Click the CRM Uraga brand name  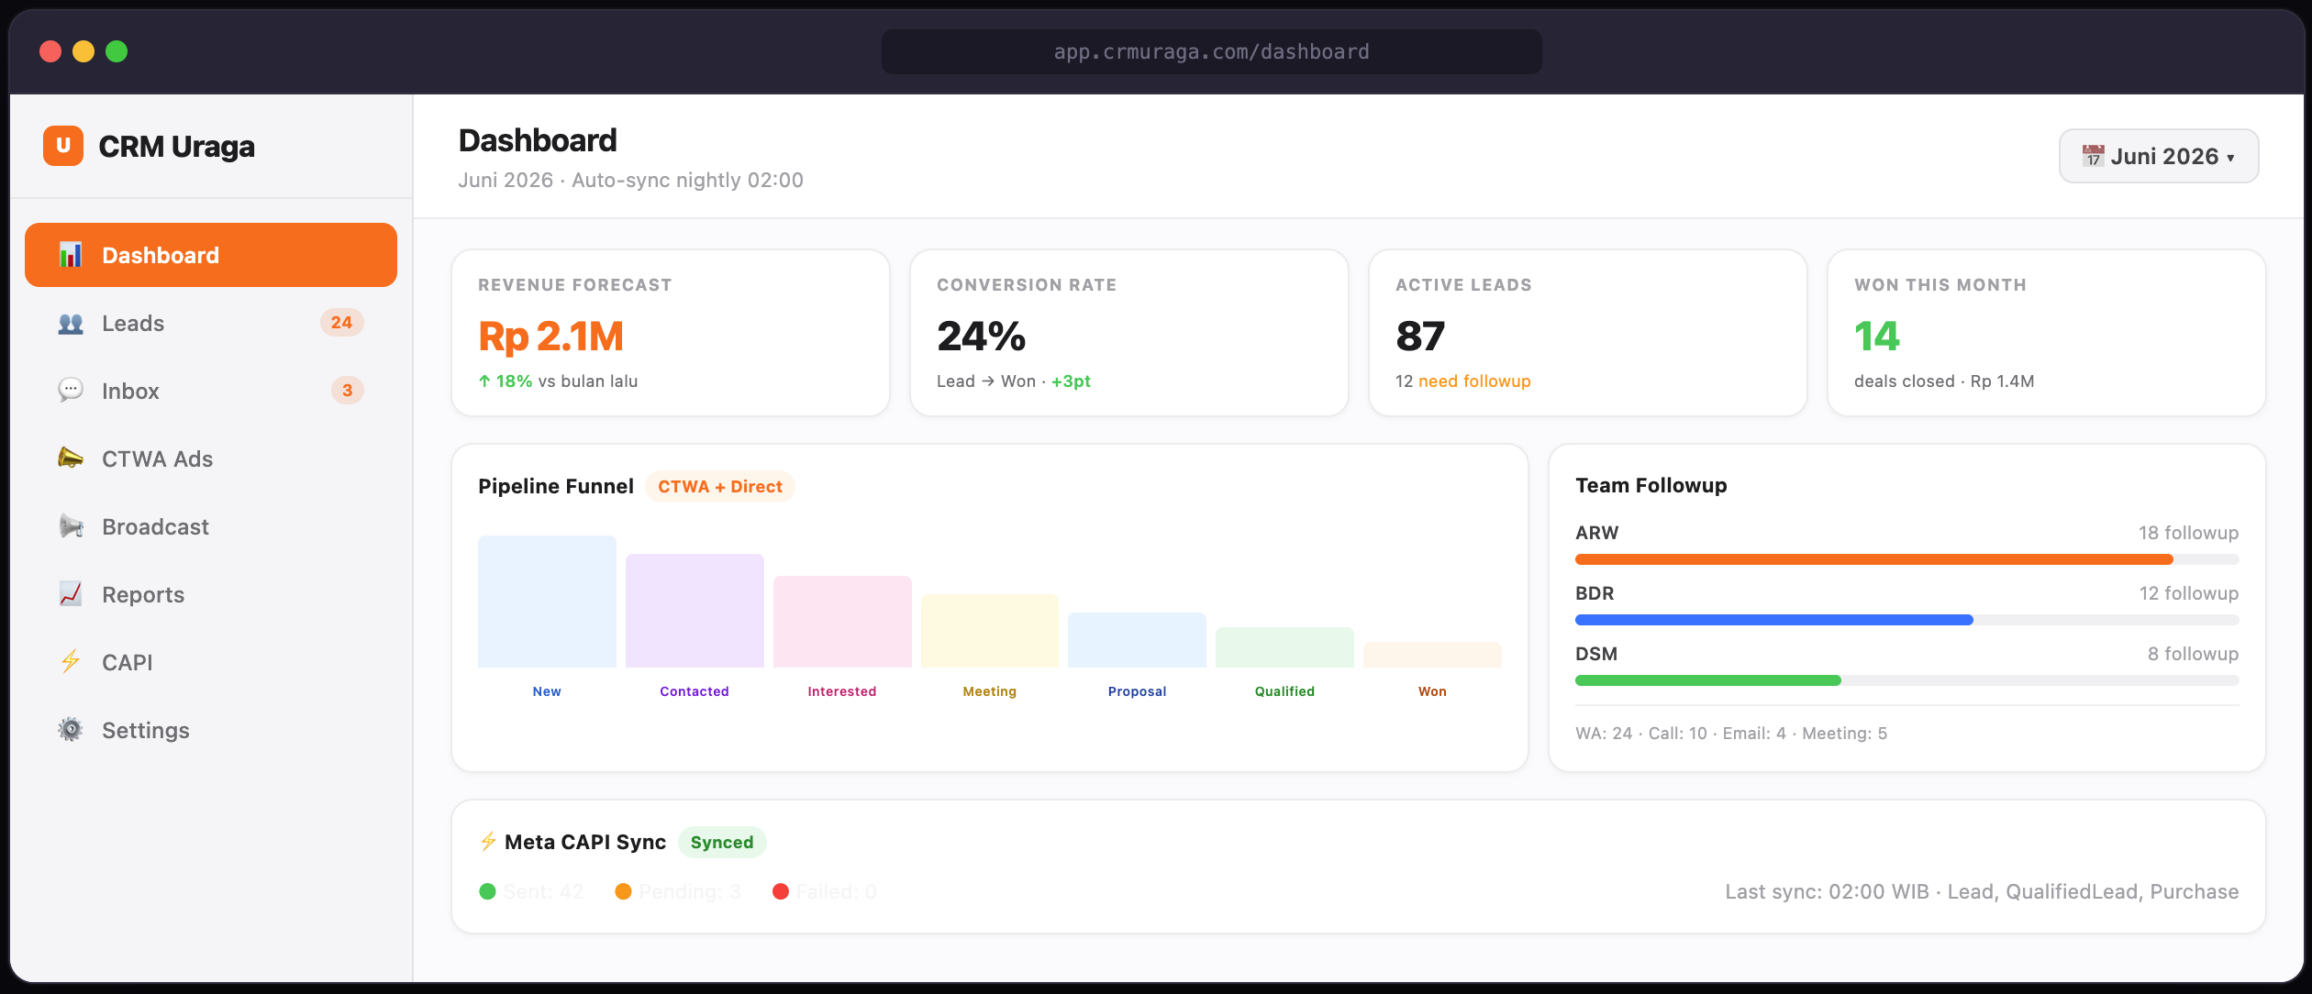pos(177,147)
